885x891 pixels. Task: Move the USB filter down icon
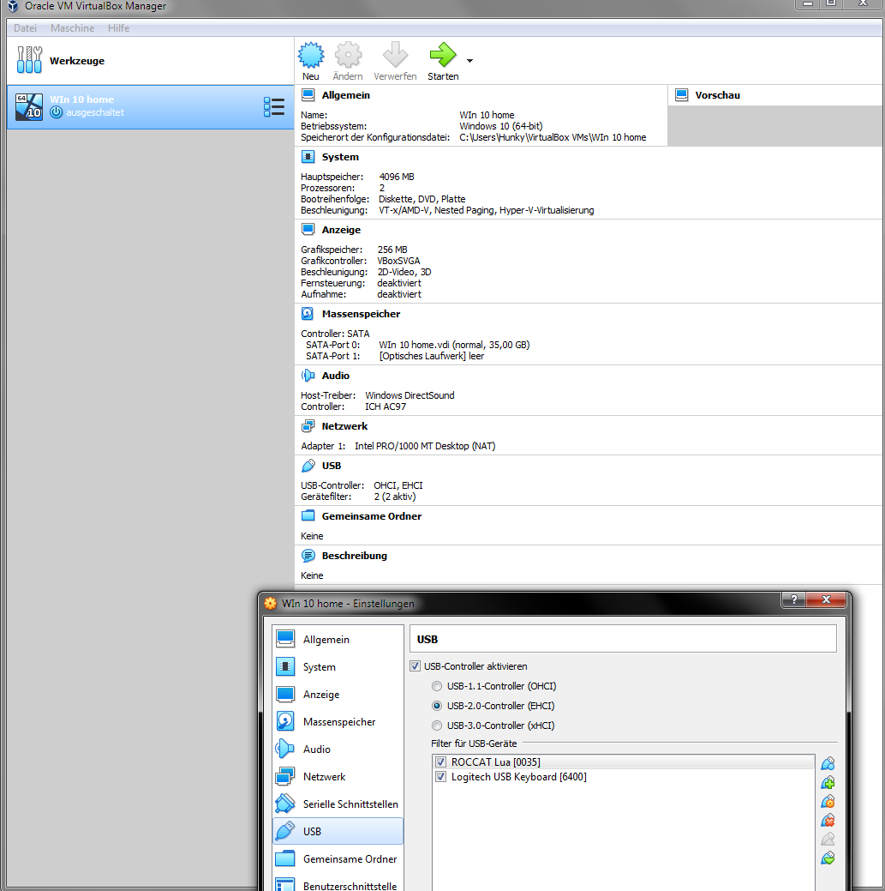pyautogui.click(x=828, y=858)
